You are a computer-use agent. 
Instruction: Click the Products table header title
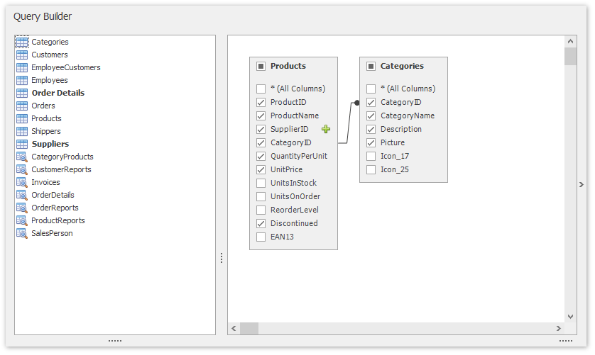(x=288, y=66)
